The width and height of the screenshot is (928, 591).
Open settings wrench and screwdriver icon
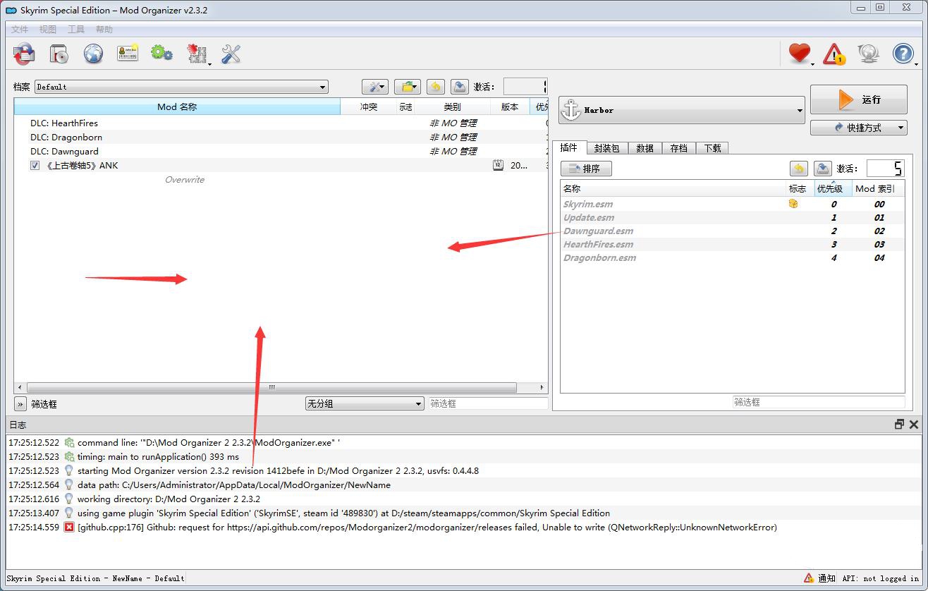pos(231,54)
